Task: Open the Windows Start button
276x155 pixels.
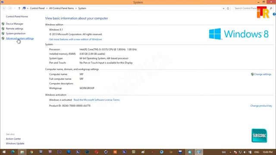Action: [x=4, y=152]
